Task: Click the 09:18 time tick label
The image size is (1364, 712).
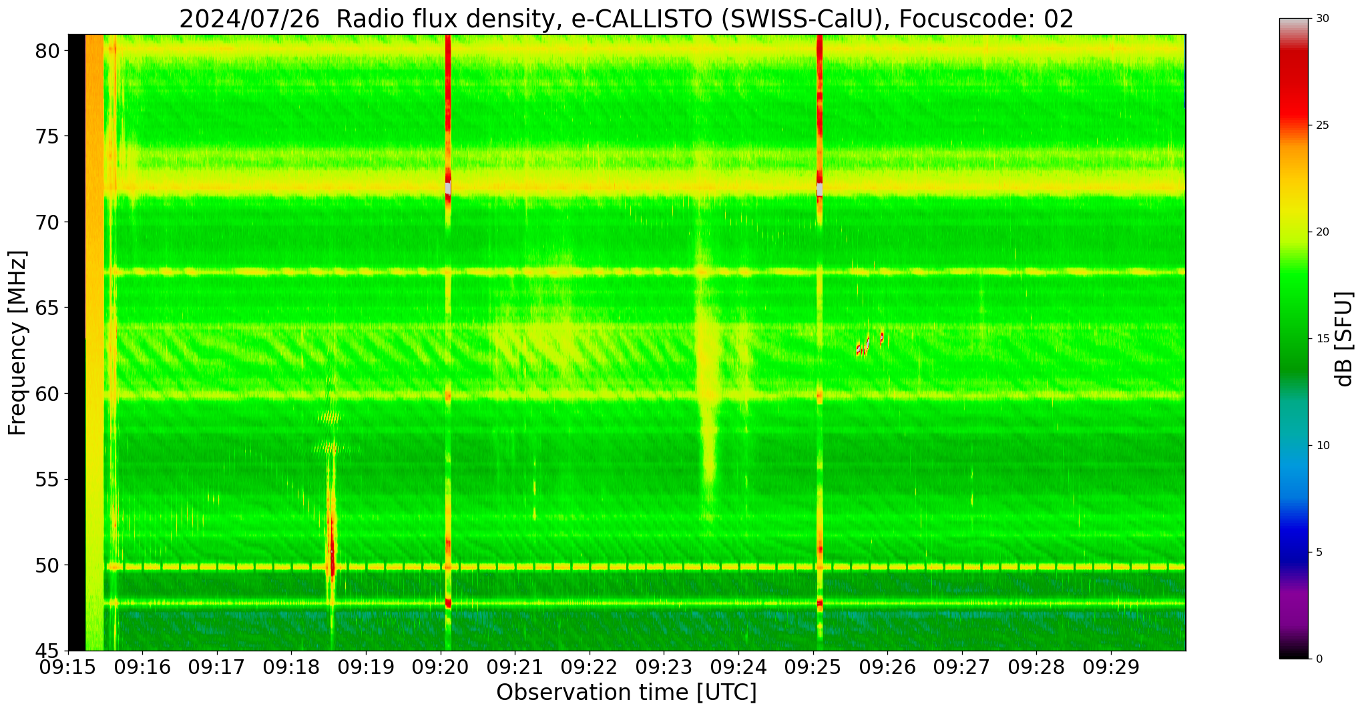Action: tap(291, 667)
